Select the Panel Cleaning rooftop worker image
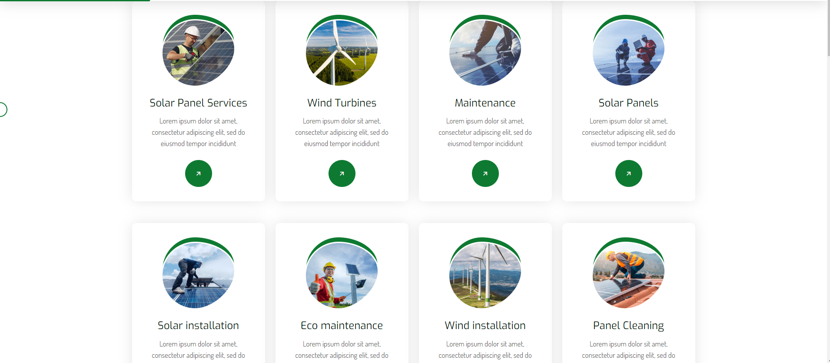Viewport: 830px width, 363px height. (x=628, y=275)
